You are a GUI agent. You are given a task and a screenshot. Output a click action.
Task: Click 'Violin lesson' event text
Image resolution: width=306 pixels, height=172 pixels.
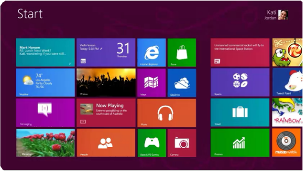pos(87,45)
